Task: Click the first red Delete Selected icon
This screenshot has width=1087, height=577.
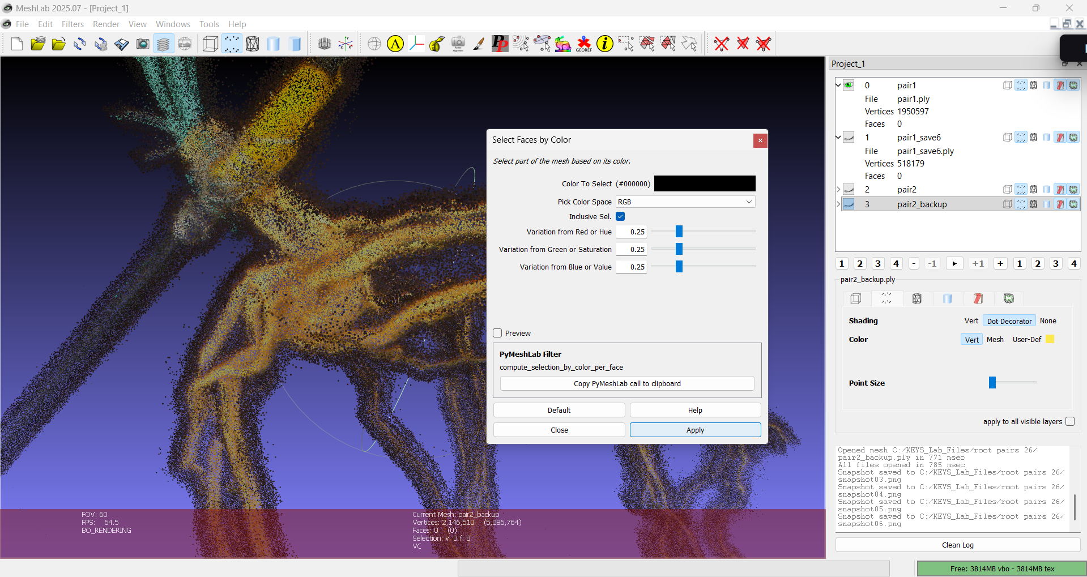Action: pos(722,44)
